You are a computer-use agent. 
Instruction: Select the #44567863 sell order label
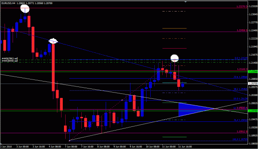pos(10,58)
